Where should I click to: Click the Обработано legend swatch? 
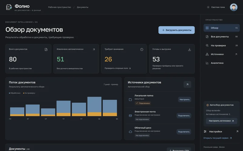(9, 93)
